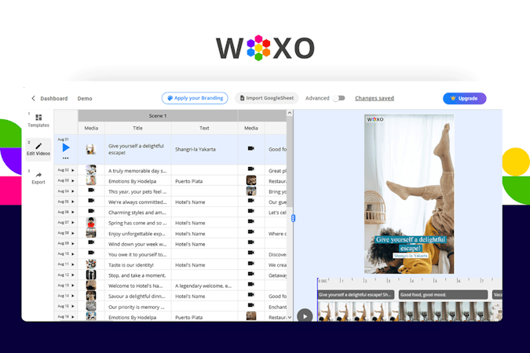Click the 3 second mark on timeline ruler

point(388,281)
